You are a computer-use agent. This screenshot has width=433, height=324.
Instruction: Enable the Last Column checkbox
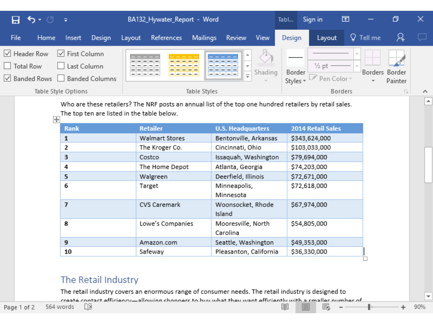[x=61, y=66]
